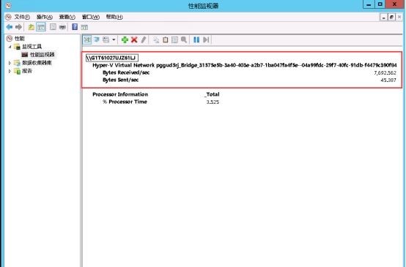This screenshot has width=406, height=267.
Task: Maximize the 性能监视器 main window
Action: tap(380, 4)
